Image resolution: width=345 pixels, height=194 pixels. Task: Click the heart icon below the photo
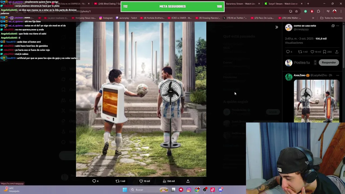click(141, 181)
